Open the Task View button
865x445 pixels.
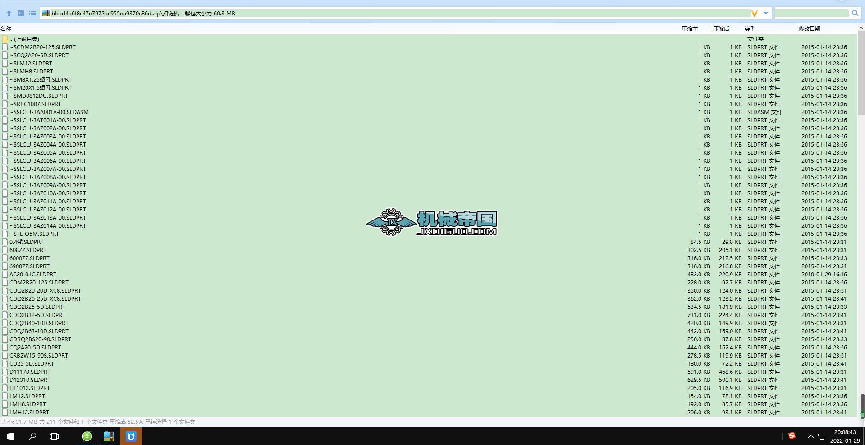point(54,436)
